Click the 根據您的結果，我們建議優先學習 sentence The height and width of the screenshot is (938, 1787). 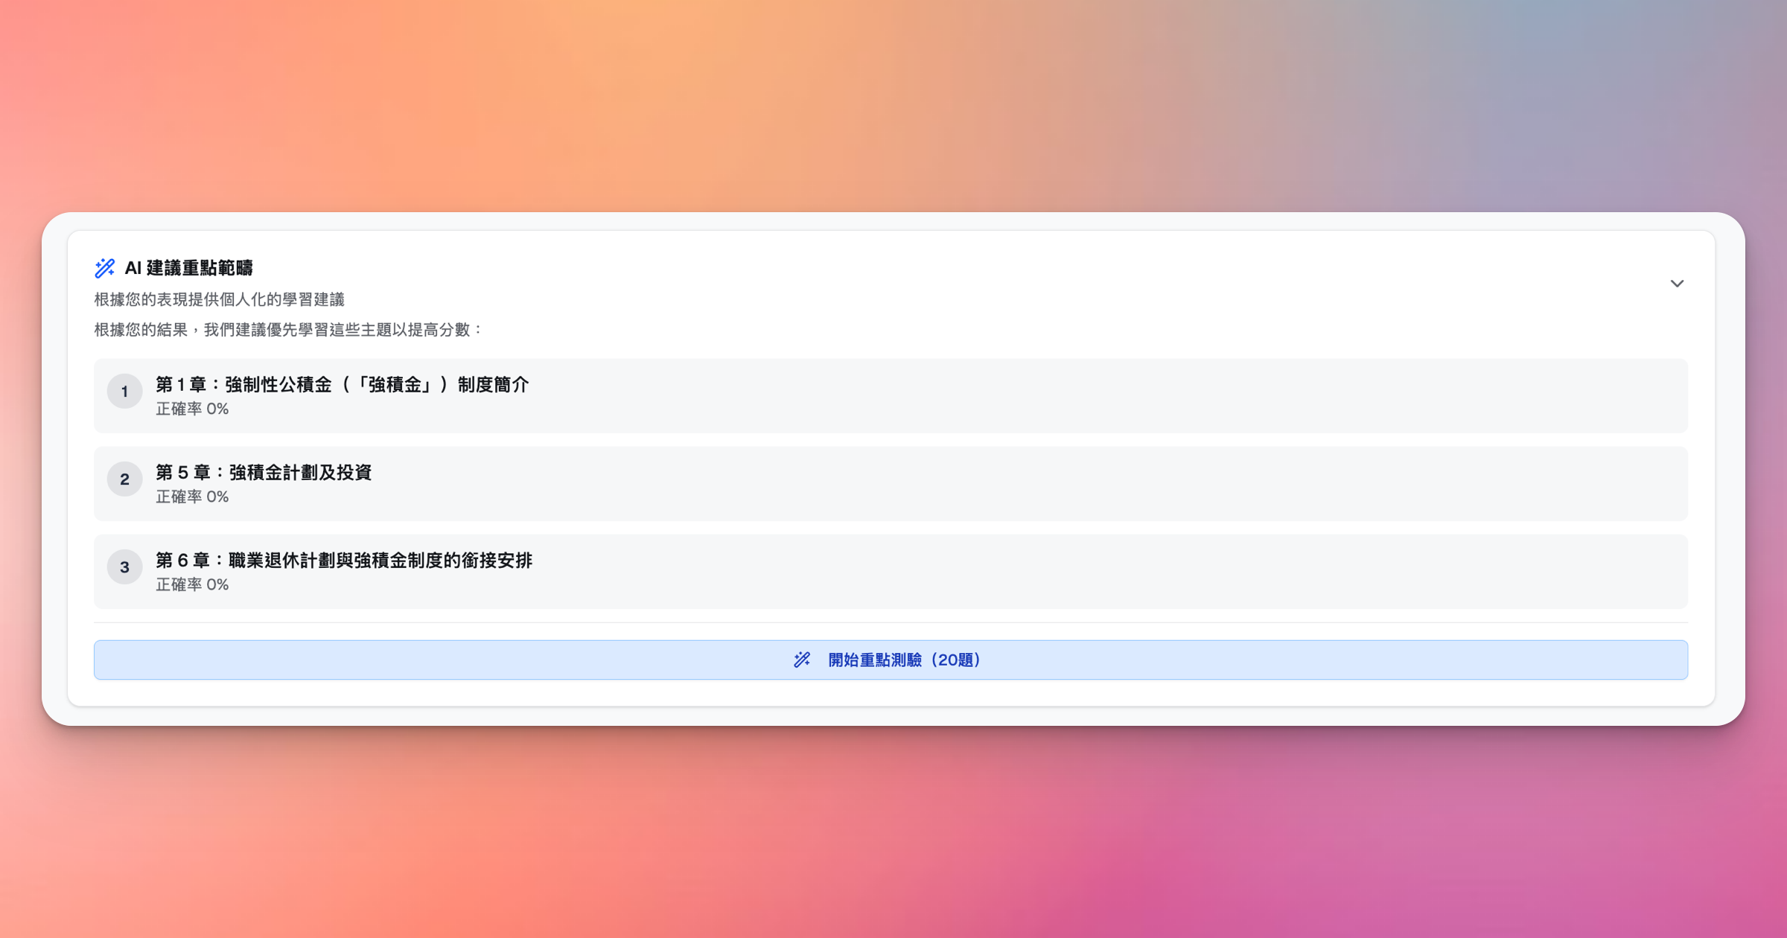pyautogui.click(x=289, y=330)
